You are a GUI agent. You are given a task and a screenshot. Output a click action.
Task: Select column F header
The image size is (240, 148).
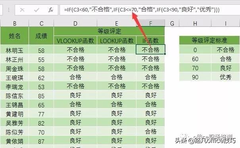pyautogui.click(x=150, y=23)
